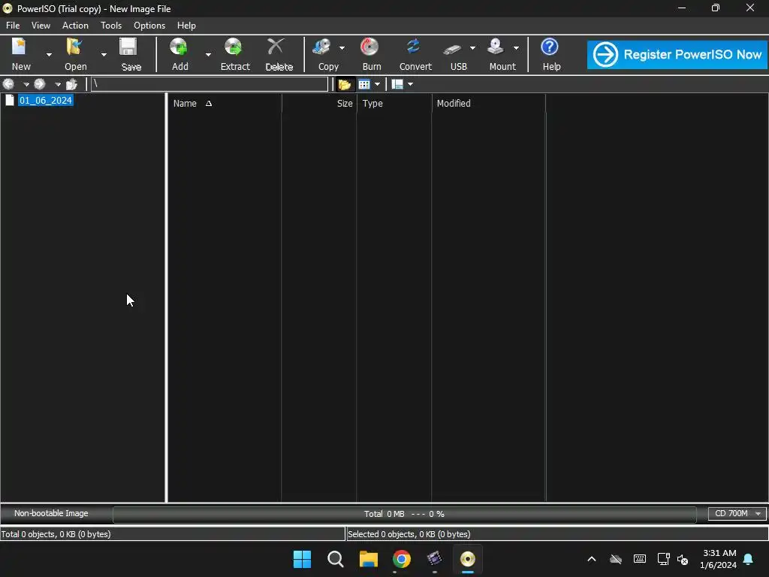
Task: Open the Tools menu
Action: click(x=111, y=26)
